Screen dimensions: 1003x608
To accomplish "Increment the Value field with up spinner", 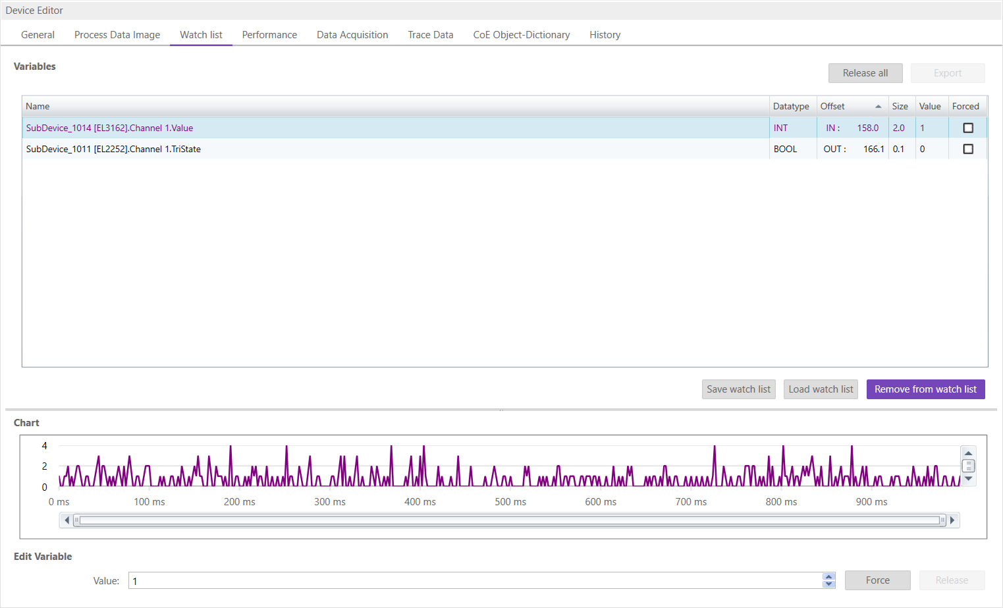I will [x=828, y=577].
